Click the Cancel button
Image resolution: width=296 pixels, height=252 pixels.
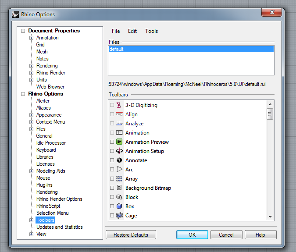click(226, 234)
